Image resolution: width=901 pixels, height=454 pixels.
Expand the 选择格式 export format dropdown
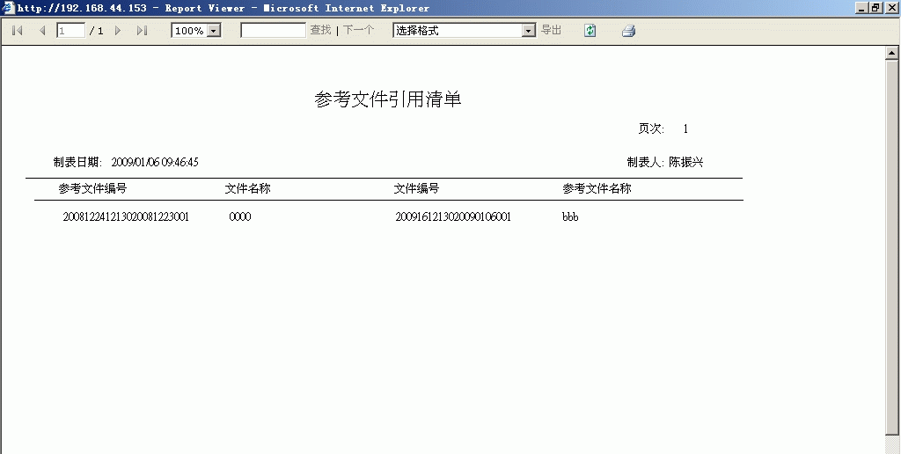[528, 31]
